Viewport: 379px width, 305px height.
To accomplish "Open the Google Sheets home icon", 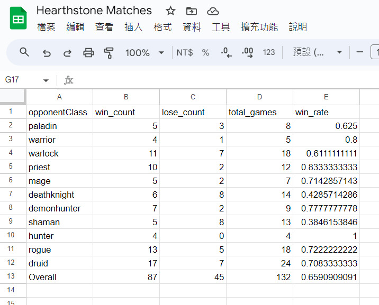I will pyautogui.click(x=18, y=18).
